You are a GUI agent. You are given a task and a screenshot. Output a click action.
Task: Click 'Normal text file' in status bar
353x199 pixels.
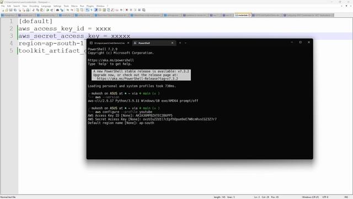[8, 197]
